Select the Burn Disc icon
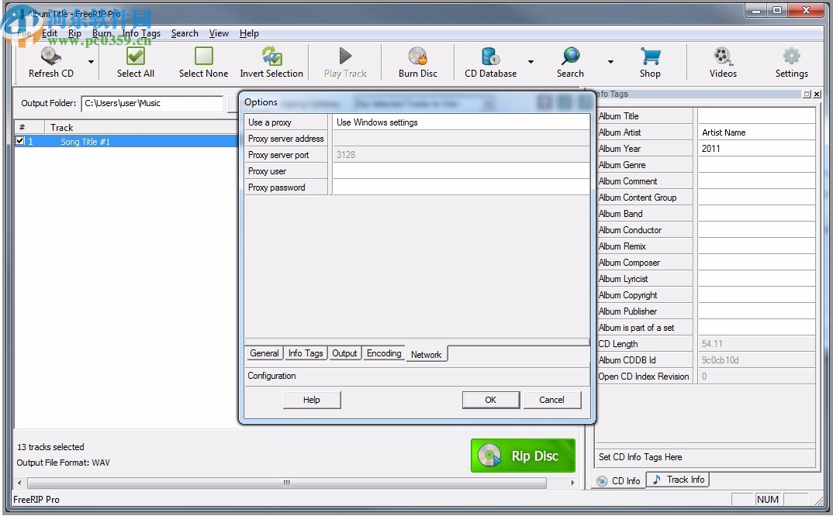The image size is (833, 516). point(417,60)
